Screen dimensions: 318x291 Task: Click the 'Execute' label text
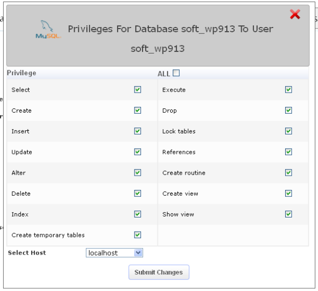[x=174, y=90]
